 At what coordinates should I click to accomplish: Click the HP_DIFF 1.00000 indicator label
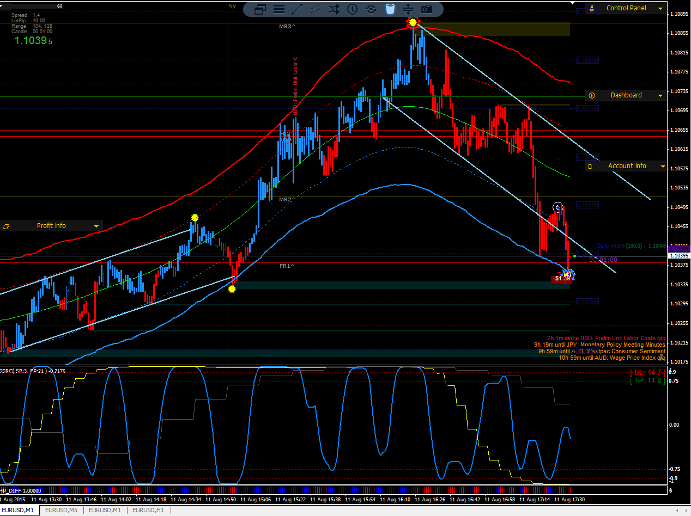[20, 490]
